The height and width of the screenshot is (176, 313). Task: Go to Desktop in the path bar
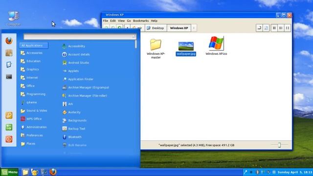(x=156, y=28)
